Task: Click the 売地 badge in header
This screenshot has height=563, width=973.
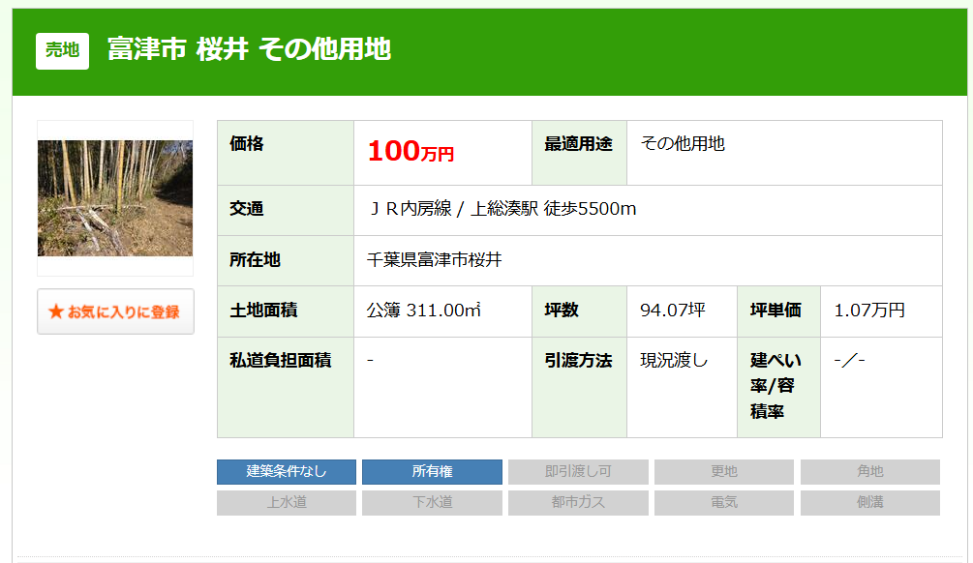Action: [x=62, y=50]
